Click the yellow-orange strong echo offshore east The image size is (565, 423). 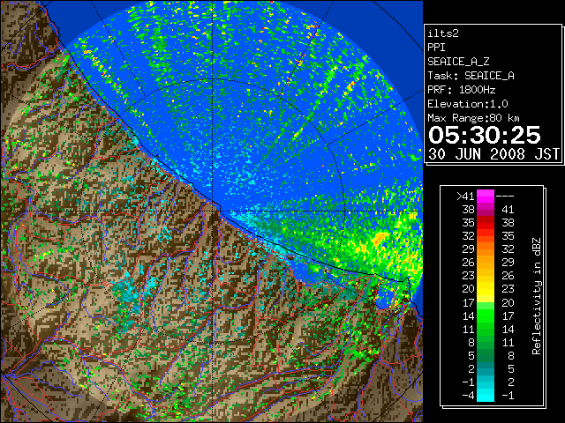(379, 239)
